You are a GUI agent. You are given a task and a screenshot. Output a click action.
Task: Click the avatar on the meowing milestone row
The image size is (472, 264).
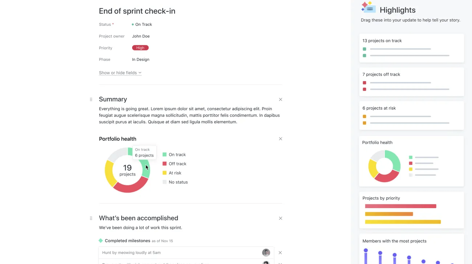pos(266,252)
